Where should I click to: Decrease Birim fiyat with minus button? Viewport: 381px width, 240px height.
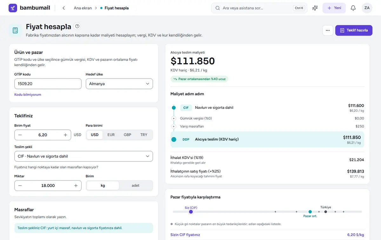click(20, 135)
